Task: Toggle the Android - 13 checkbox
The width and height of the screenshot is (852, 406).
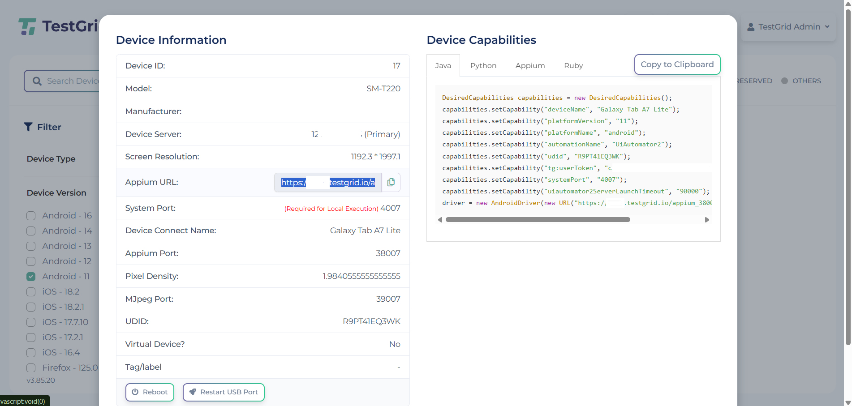Action: click(31, 246)
